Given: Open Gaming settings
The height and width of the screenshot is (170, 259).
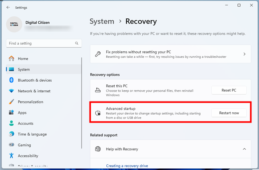Looking at the screenshot, I should [x=24, y=145].
